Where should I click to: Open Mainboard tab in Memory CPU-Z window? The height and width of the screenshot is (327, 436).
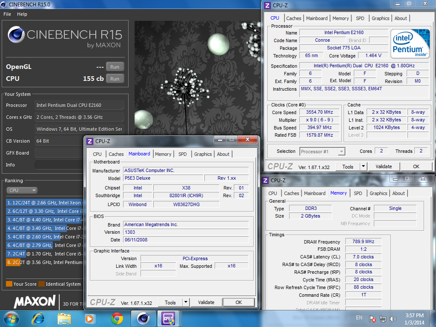[x=315, y=194]
